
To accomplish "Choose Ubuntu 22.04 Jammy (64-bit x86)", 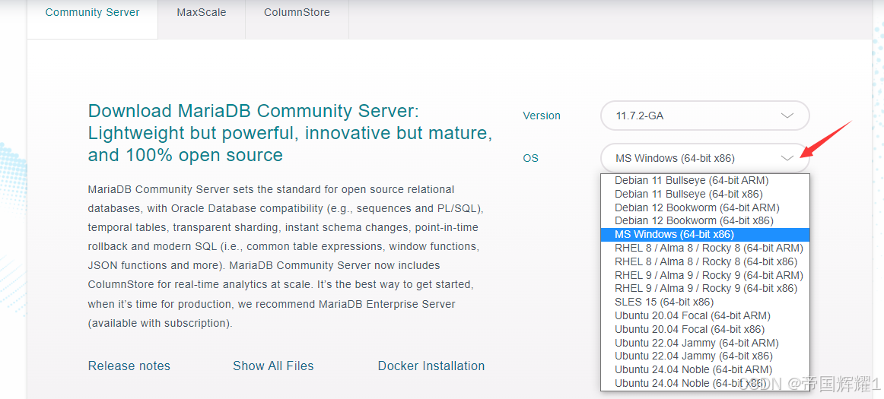I will 705,356.
